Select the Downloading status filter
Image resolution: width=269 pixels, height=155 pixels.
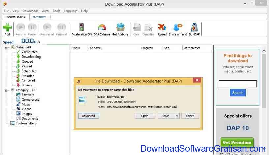(x=31, y=57)
